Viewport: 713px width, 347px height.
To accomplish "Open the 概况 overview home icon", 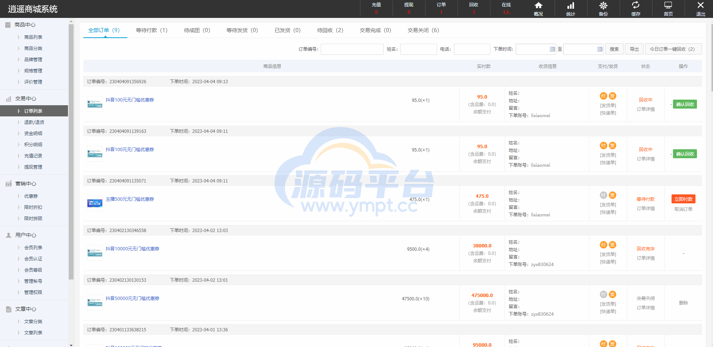I will 538,6.
